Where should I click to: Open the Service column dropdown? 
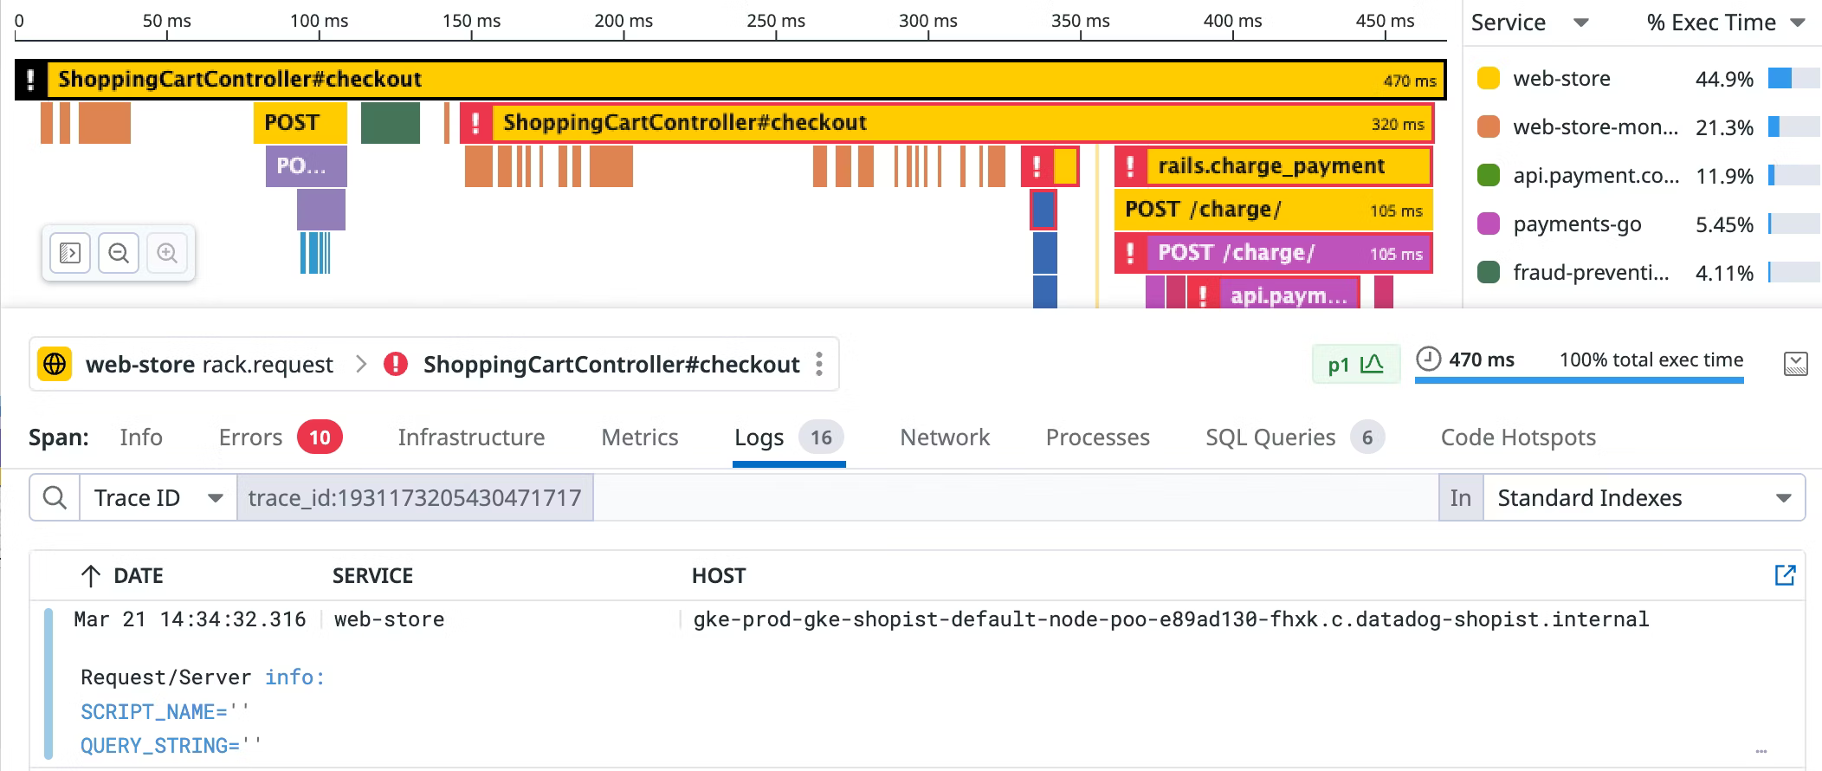(x=1580, y=23)
